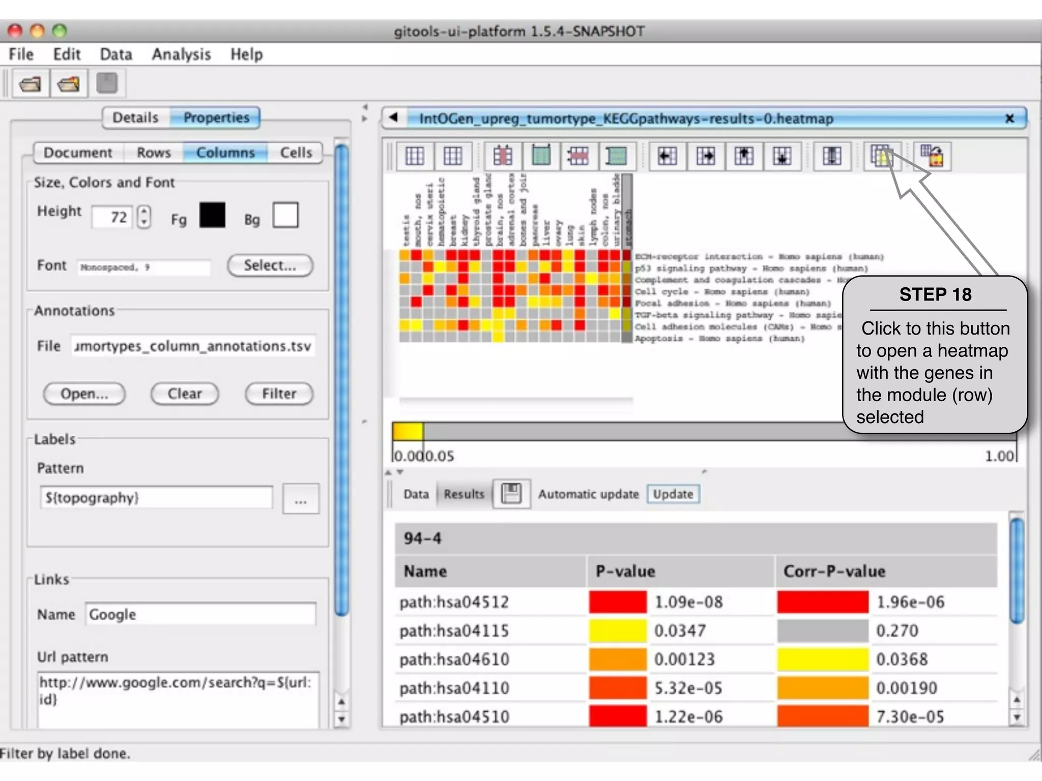
Task: Switch to the Properties tab
Action: (216, 118)
